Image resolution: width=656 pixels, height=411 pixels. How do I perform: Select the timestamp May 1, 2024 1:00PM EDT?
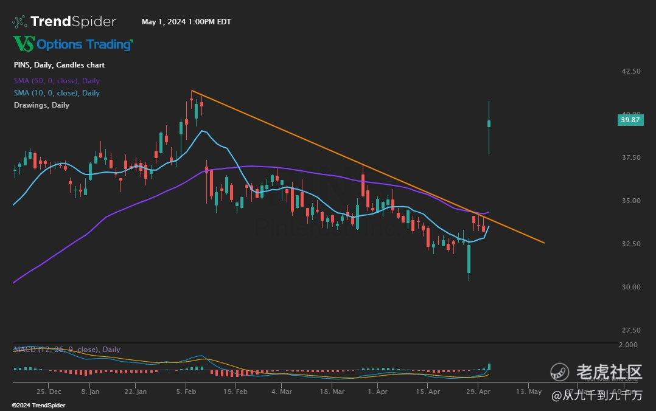coord(186,22)
